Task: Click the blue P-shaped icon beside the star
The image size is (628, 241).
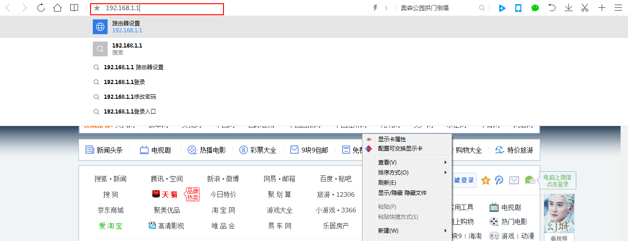Action: (499, 180)
